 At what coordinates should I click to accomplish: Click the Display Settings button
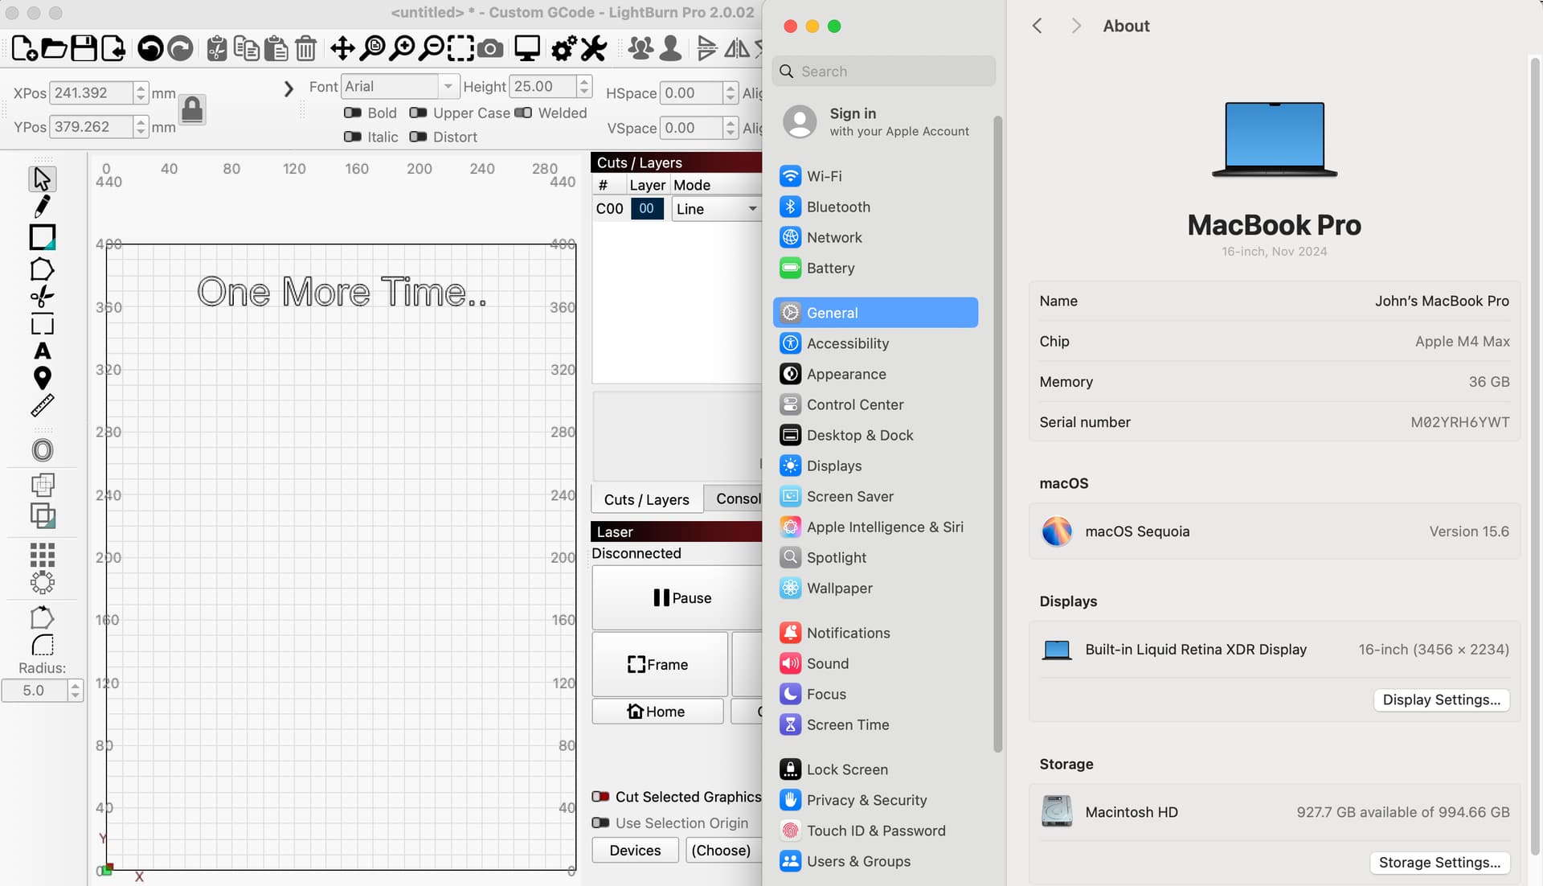pos(1441,699)
